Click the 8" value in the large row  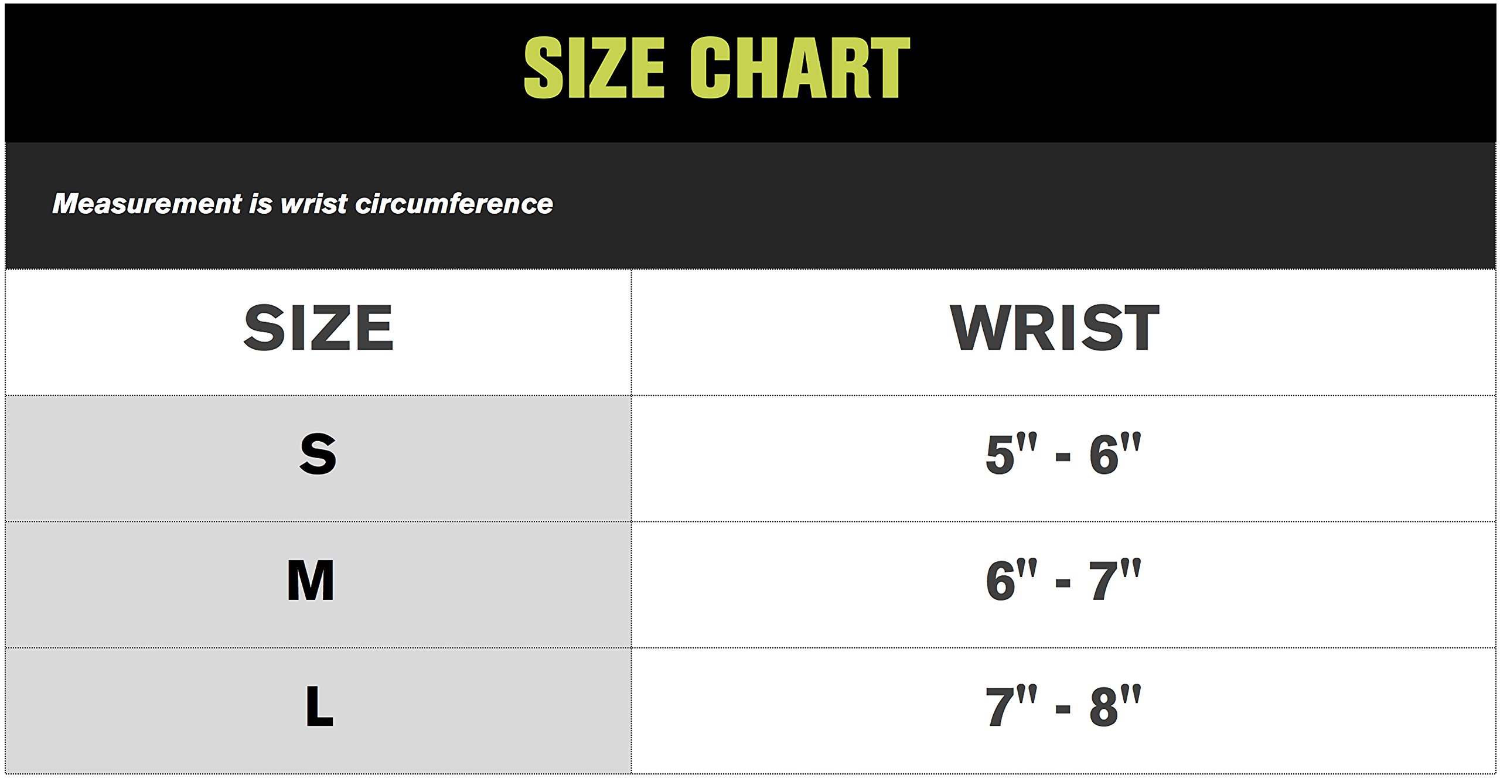(1113, 707)
